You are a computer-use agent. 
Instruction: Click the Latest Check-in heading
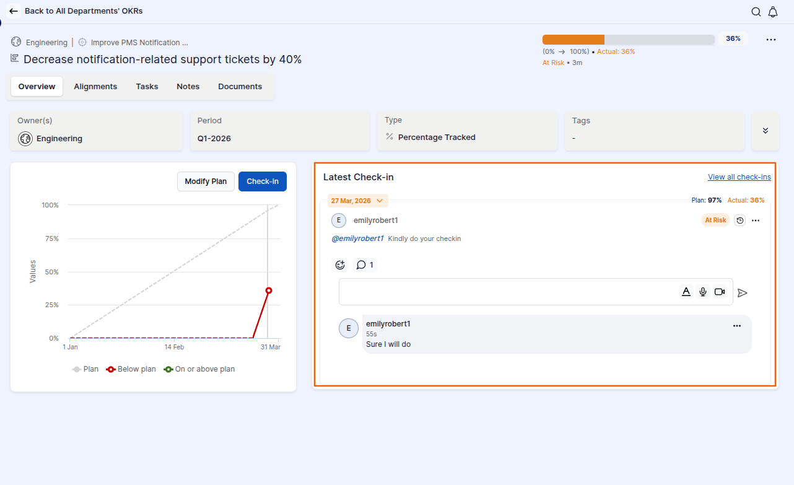359,177
